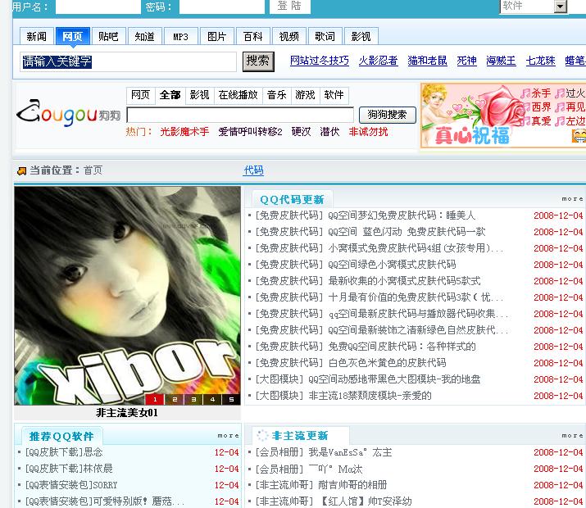Select 在线播放 category in Gougou search
Image resolution: width=586 pixels, height=508 pixels.
coord(238,95)
